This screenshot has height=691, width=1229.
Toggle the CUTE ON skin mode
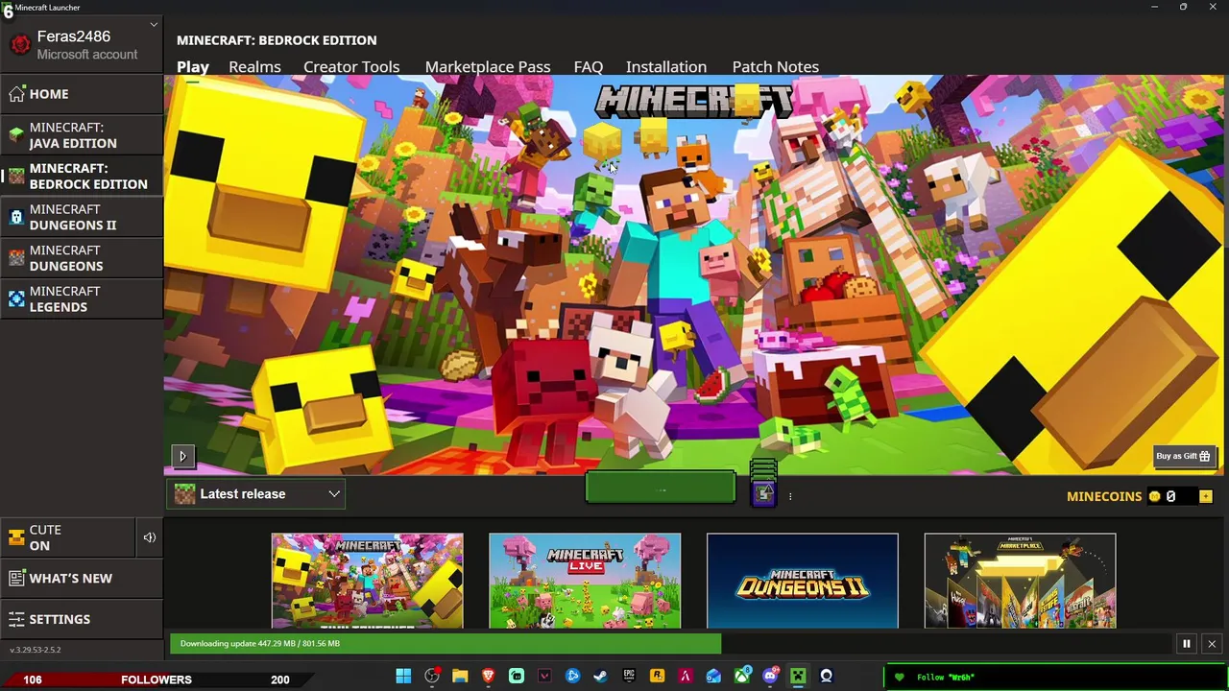pos(67,537)
